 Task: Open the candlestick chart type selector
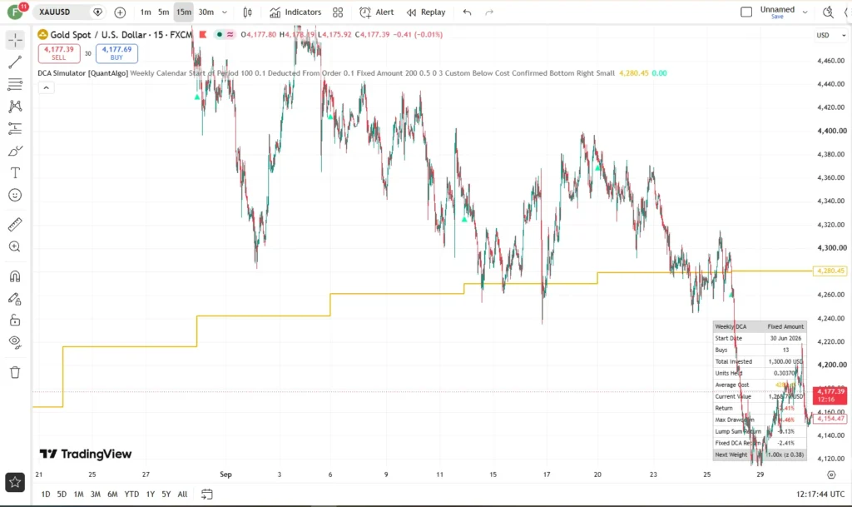[248, 12]
